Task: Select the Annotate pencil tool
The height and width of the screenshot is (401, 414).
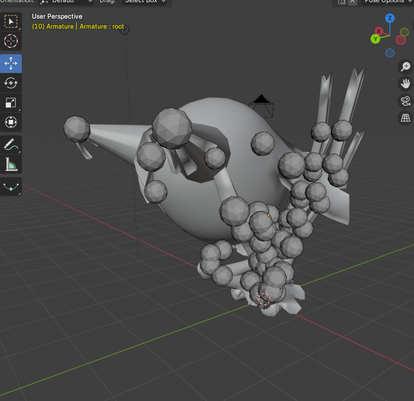Action: 11,145
